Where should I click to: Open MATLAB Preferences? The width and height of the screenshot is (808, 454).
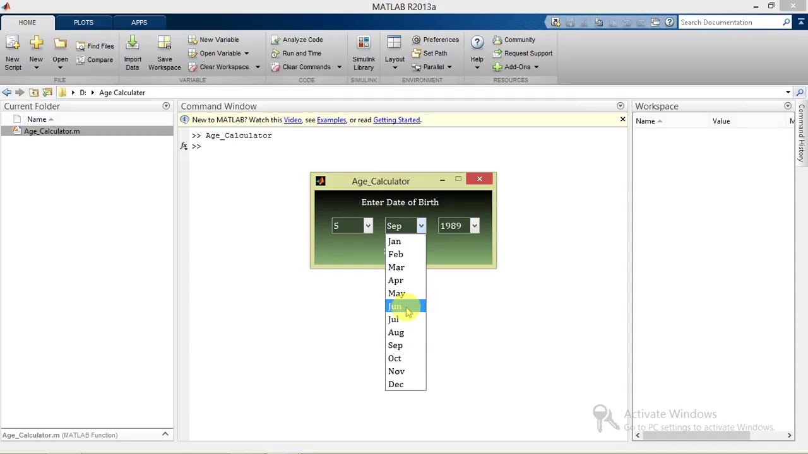point(435,40)
